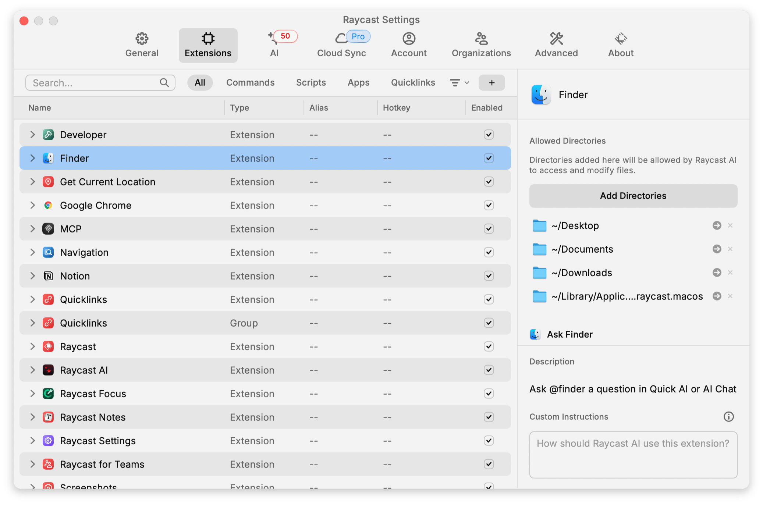Switch to the Scripts filter tab
Image resolution: width=763 pixels, height=505 pixels.
coord(311,83)
